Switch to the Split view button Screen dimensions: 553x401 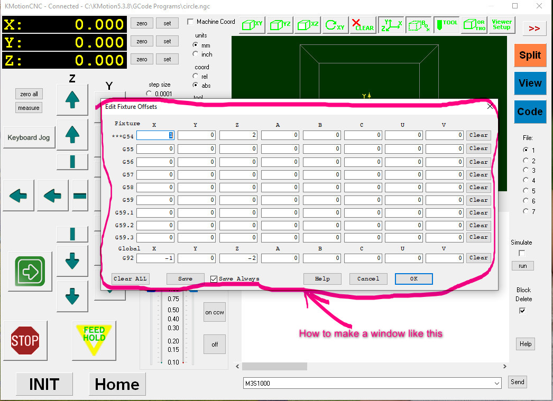[530, 55]
